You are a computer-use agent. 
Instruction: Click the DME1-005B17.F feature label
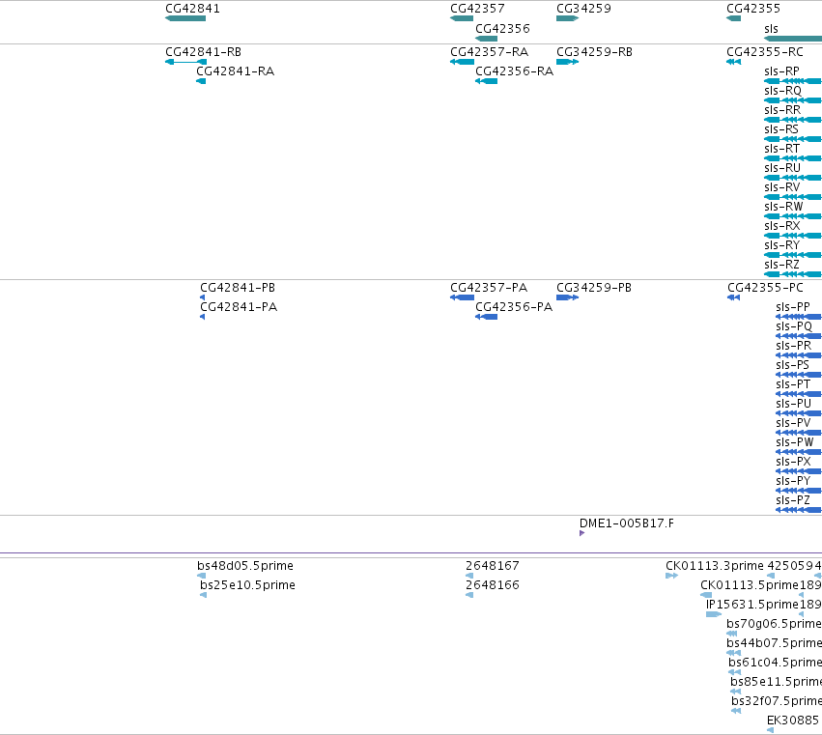627,523
